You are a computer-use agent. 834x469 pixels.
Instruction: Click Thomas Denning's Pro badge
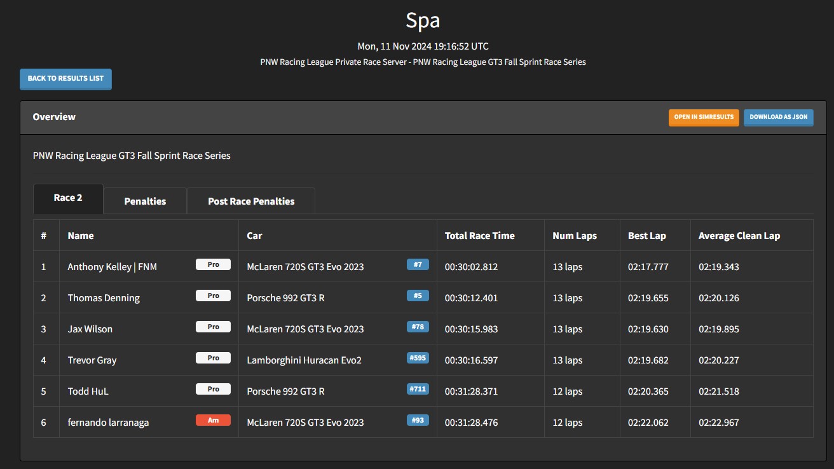pyautogui.click(x=213, y=296)
